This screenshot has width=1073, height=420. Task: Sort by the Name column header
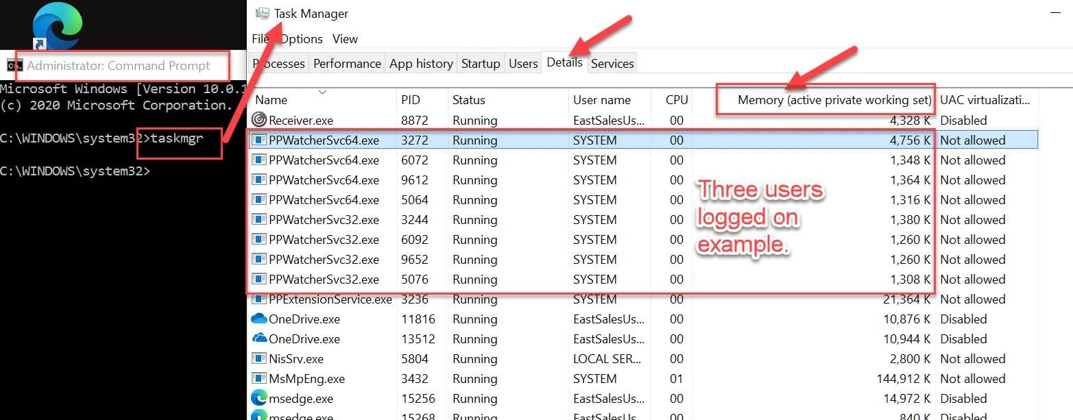pos(272,100)
